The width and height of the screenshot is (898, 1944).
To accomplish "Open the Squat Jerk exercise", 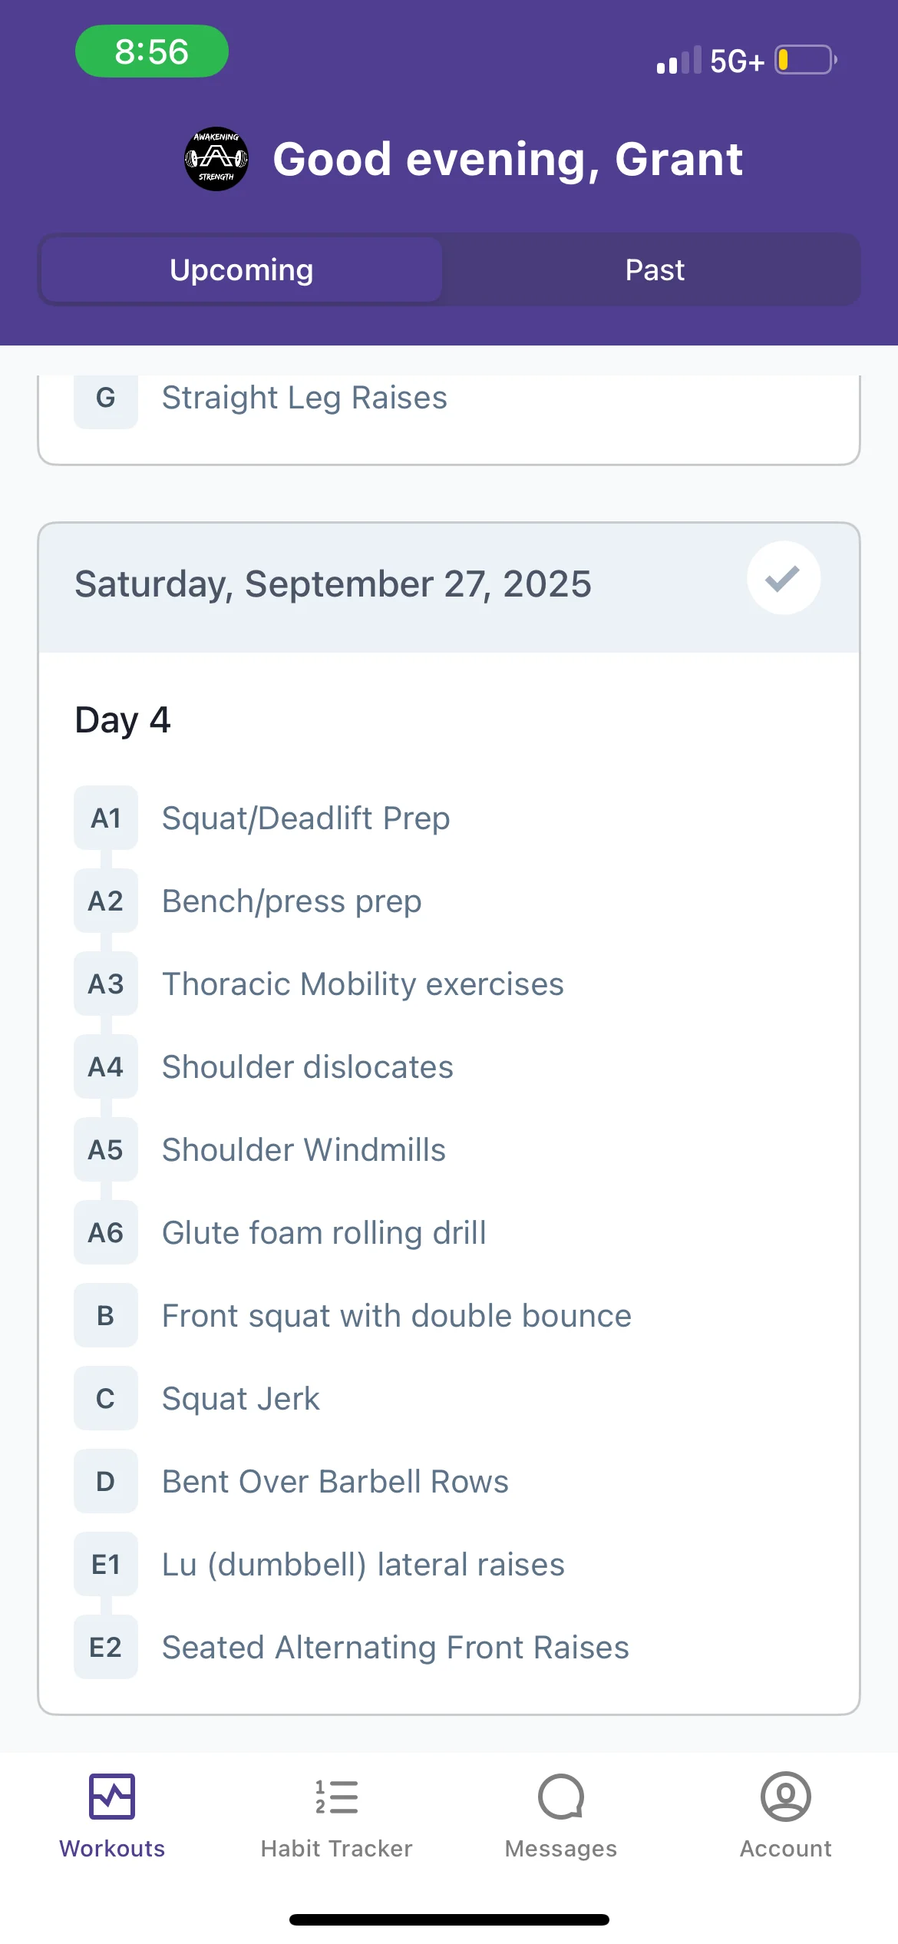I will click(x=240, y=1399).
